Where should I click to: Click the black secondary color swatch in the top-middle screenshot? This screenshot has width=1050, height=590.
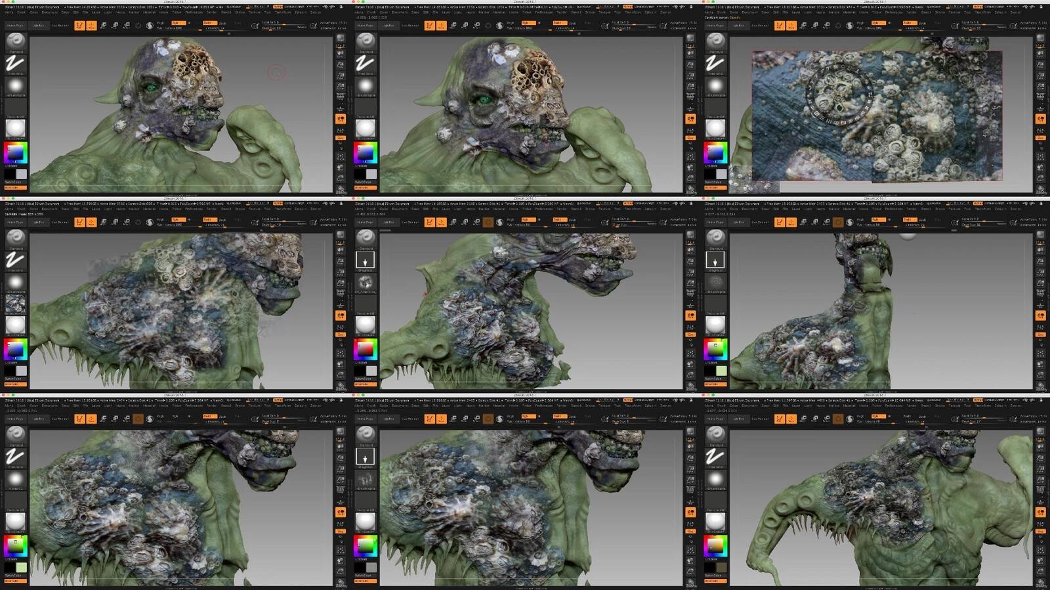coord(360,174)
